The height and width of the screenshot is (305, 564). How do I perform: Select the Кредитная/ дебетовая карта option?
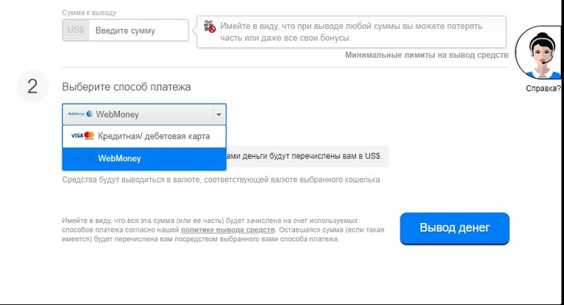tap(144, 137)
